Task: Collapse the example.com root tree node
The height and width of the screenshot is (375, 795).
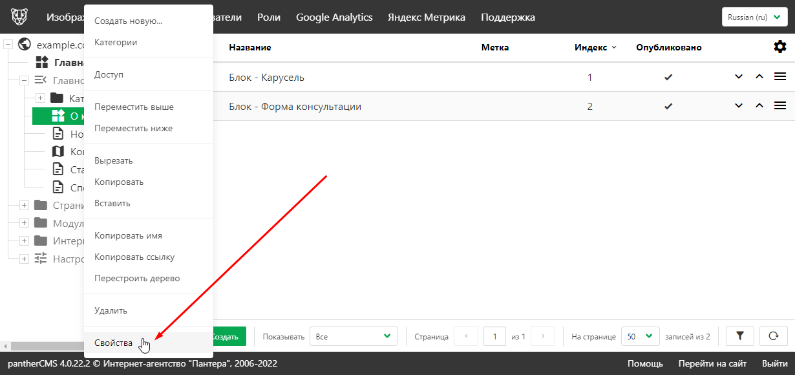Action: (8, 45)
